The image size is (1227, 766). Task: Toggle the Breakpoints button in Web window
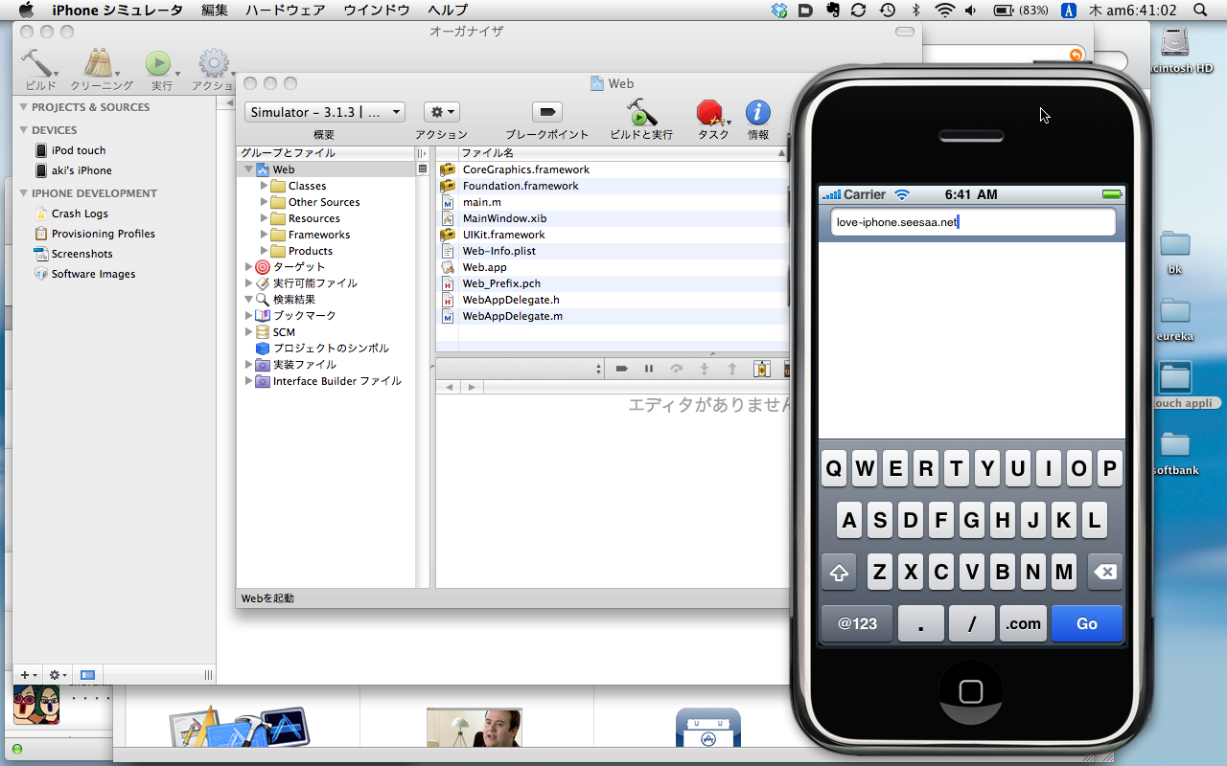click(546, 112)
